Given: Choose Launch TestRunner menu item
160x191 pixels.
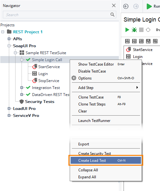Looking at the screenshot, I should (106, 120).
